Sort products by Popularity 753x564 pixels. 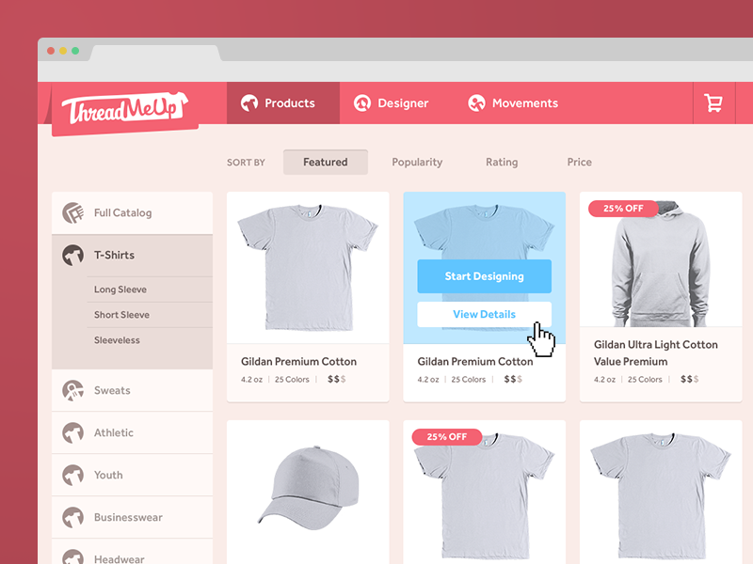tap(417, 162)
